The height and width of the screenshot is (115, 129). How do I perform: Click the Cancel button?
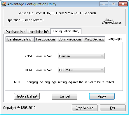pyautogui.click(x=64, y=96)
